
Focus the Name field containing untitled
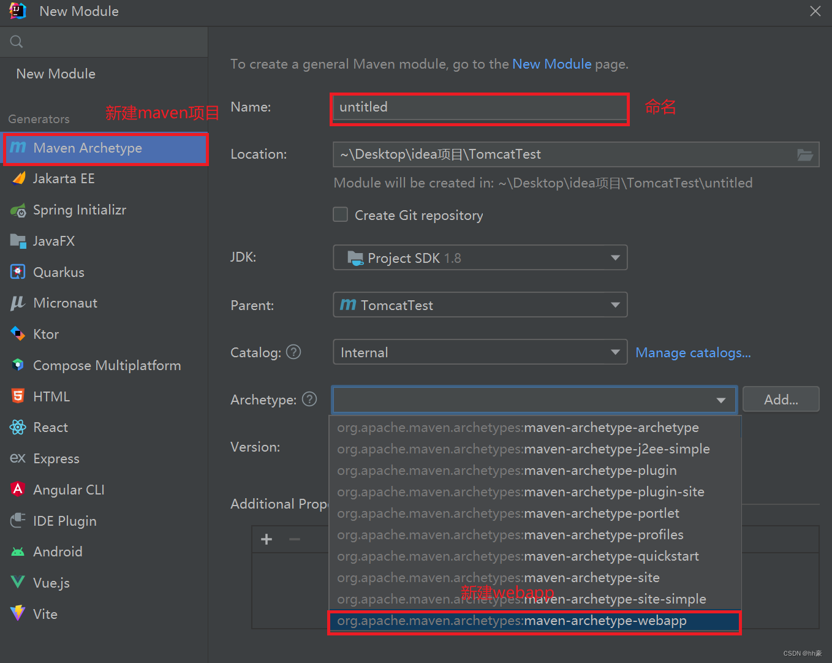pyautogui.click(x=480, y=108)
